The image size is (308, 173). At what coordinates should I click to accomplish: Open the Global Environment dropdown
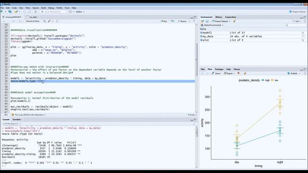coord(212,25)
